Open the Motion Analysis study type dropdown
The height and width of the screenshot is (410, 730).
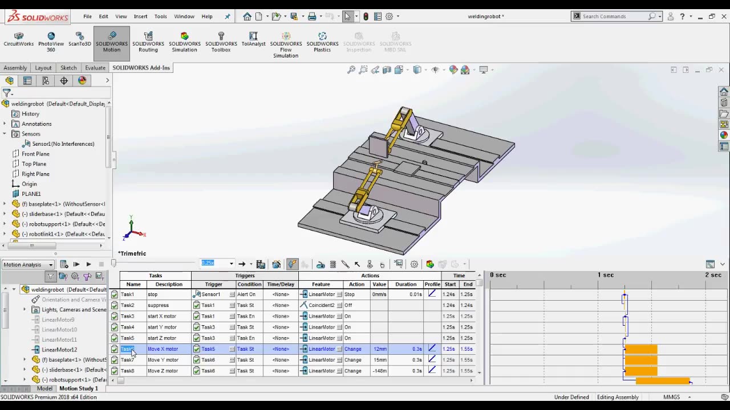(x=28, y=264)
